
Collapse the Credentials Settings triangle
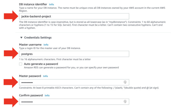pyautogui.click(x=21, y=38)
